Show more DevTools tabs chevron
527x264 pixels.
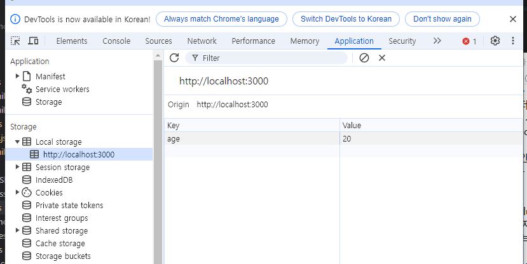tap(437, 41)
